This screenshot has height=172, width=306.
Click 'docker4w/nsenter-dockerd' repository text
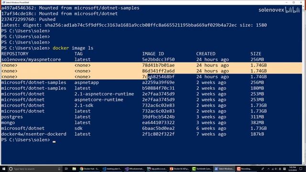click(x=34, y=134)
